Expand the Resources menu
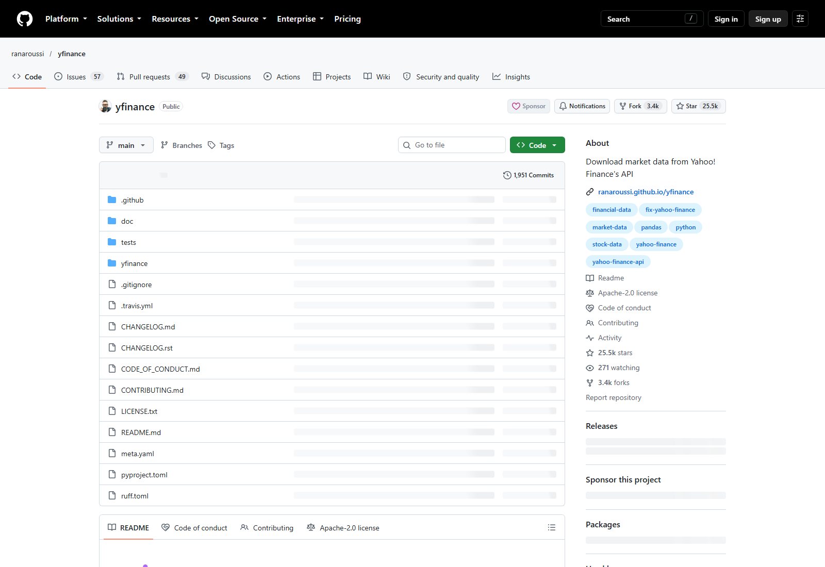Viewport: 825px width, 567px height. point(175,19)
